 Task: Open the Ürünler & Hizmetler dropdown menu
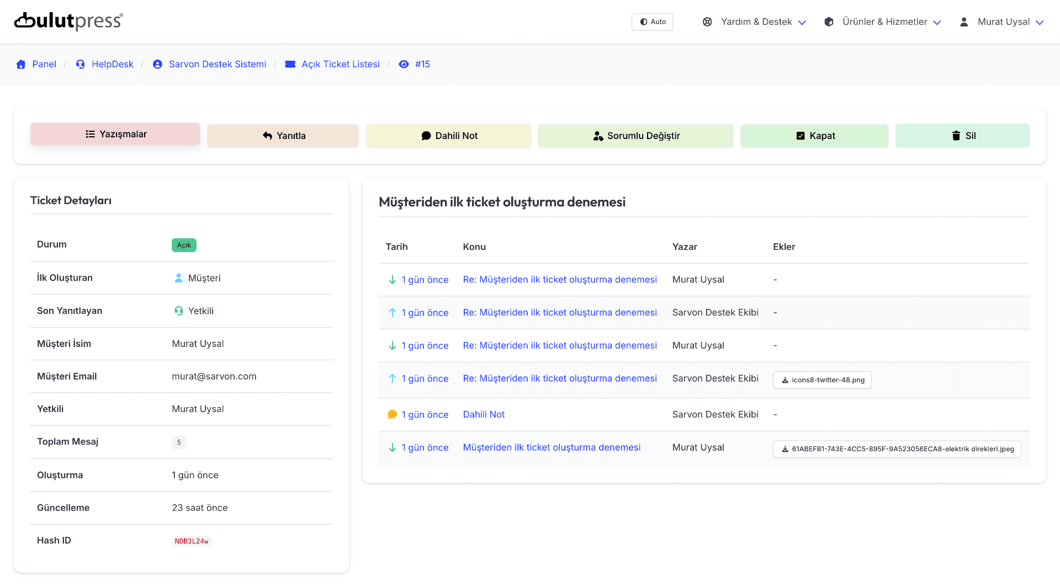click(882, 22)
